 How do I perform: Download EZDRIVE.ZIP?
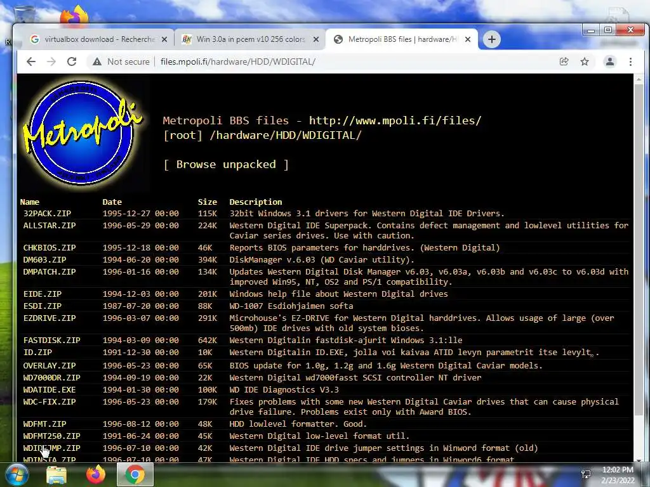click(50, 318)
